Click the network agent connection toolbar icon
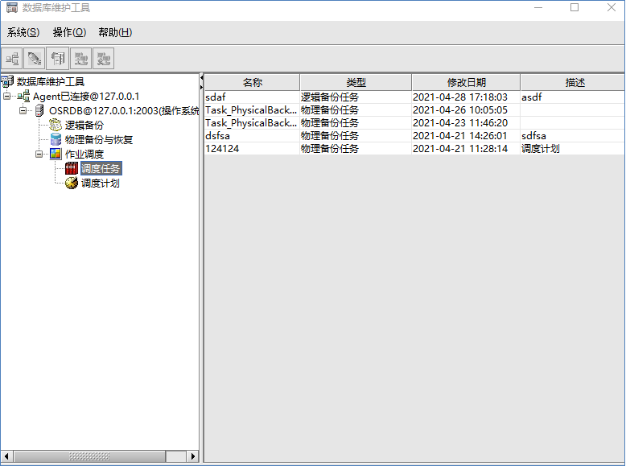The image size is (626, 466). 12,59
